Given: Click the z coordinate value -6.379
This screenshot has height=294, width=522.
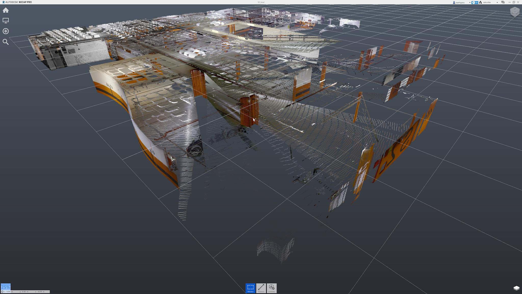Looking at the screenshot, I should 40,292.
